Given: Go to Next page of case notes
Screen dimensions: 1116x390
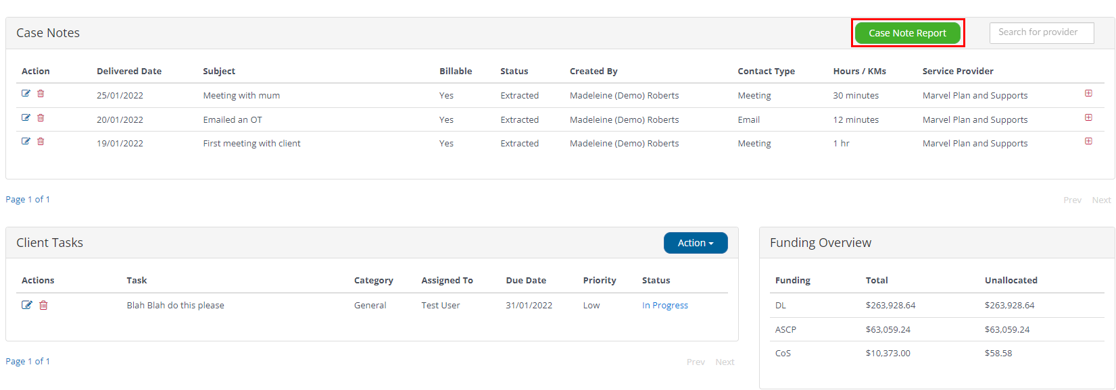Looking at the screenshot, I should point(1101,200).
